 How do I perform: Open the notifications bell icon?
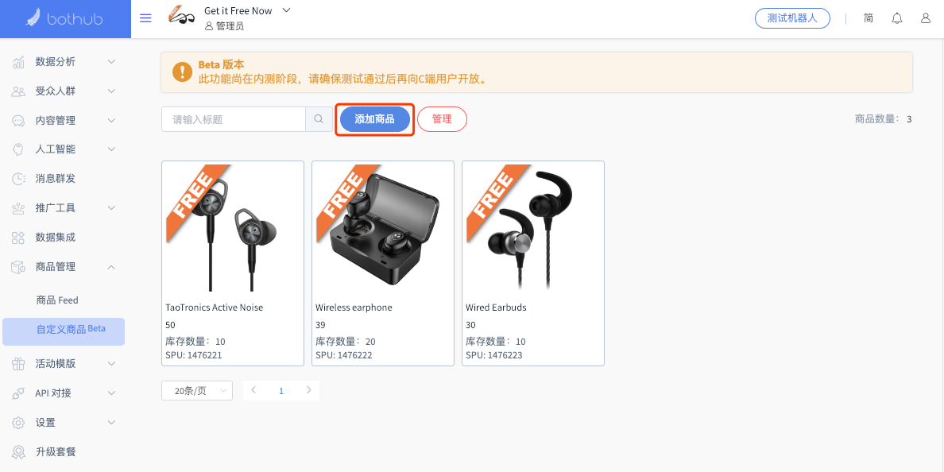897,18
